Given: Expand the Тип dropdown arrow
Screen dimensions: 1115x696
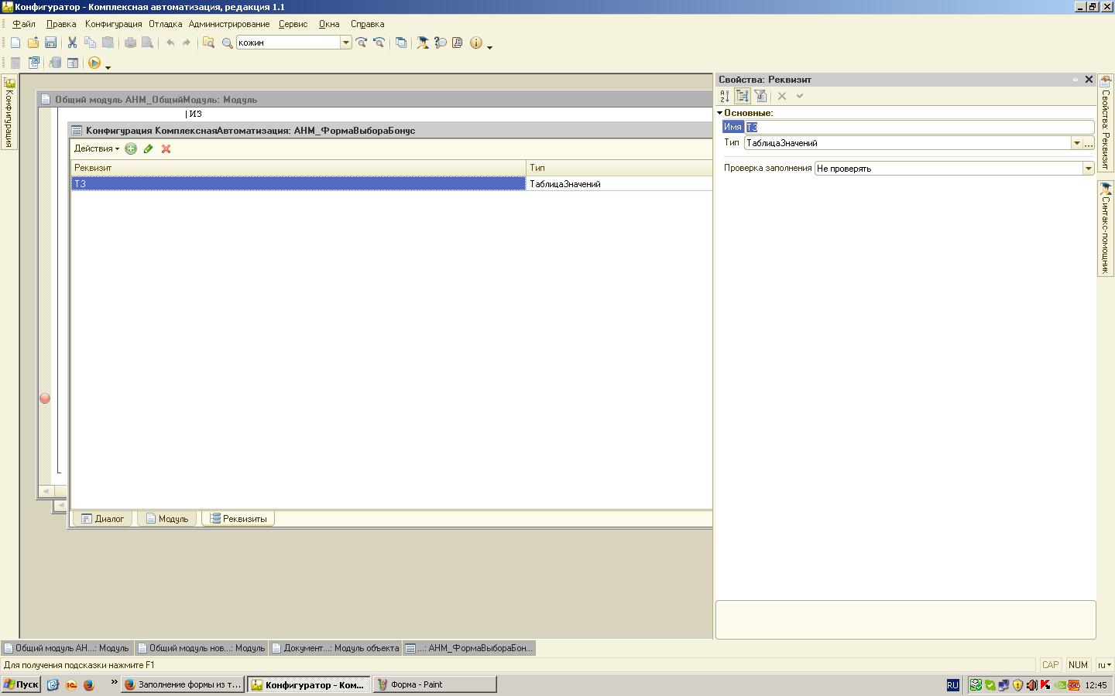Looking at the screenshot, I should click(x=1076, y=143).
